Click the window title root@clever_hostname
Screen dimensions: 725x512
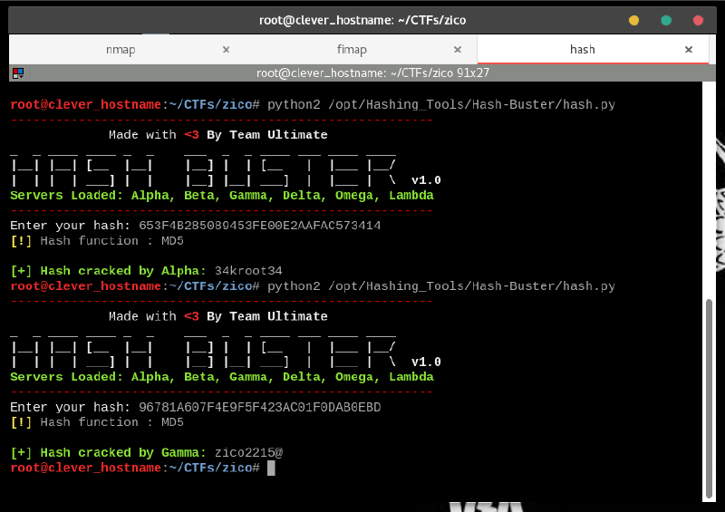coord(361,20)
